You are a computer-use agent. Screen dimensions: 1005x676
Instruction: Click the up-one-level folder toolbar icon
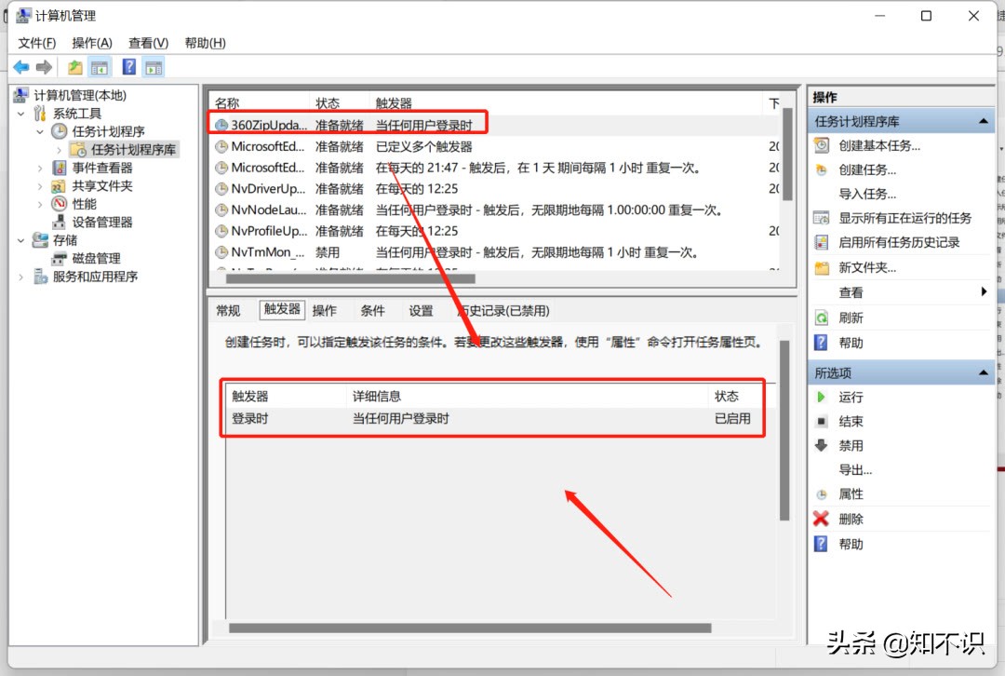pos(75,67)
